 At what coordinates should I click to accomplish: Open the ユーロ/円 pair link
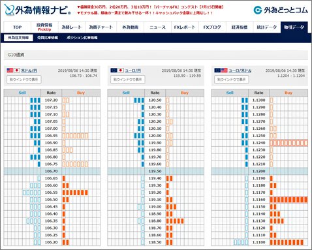click(x=133, y=70)
